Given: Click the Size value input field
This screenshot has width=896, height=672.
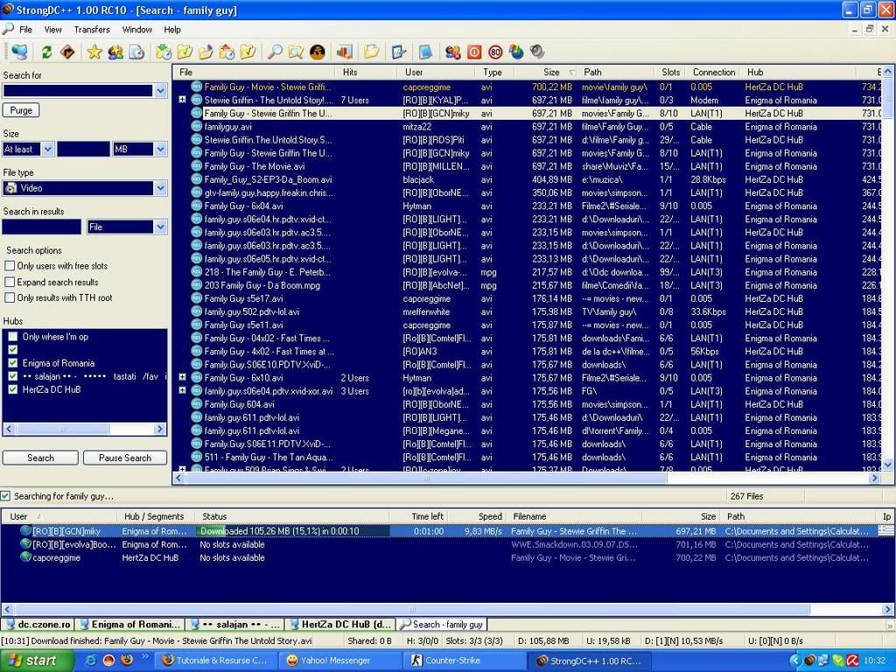Looking at the screenshot, I should pyautogui.click(x=83, y=149).
